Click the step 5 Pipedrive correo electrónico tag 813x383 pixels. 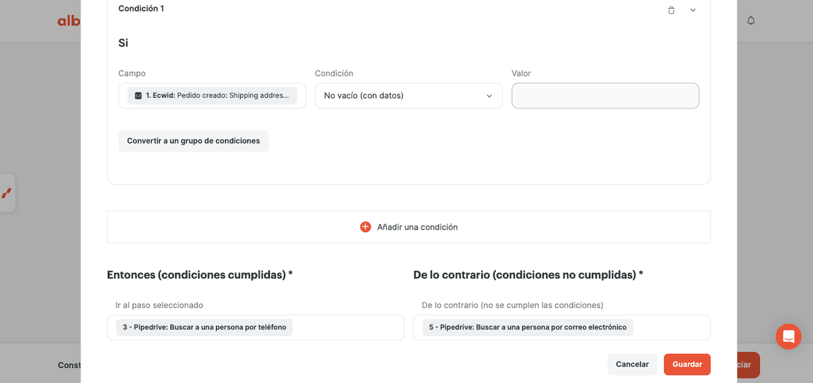pyautogui.click(x=528, y=328)
